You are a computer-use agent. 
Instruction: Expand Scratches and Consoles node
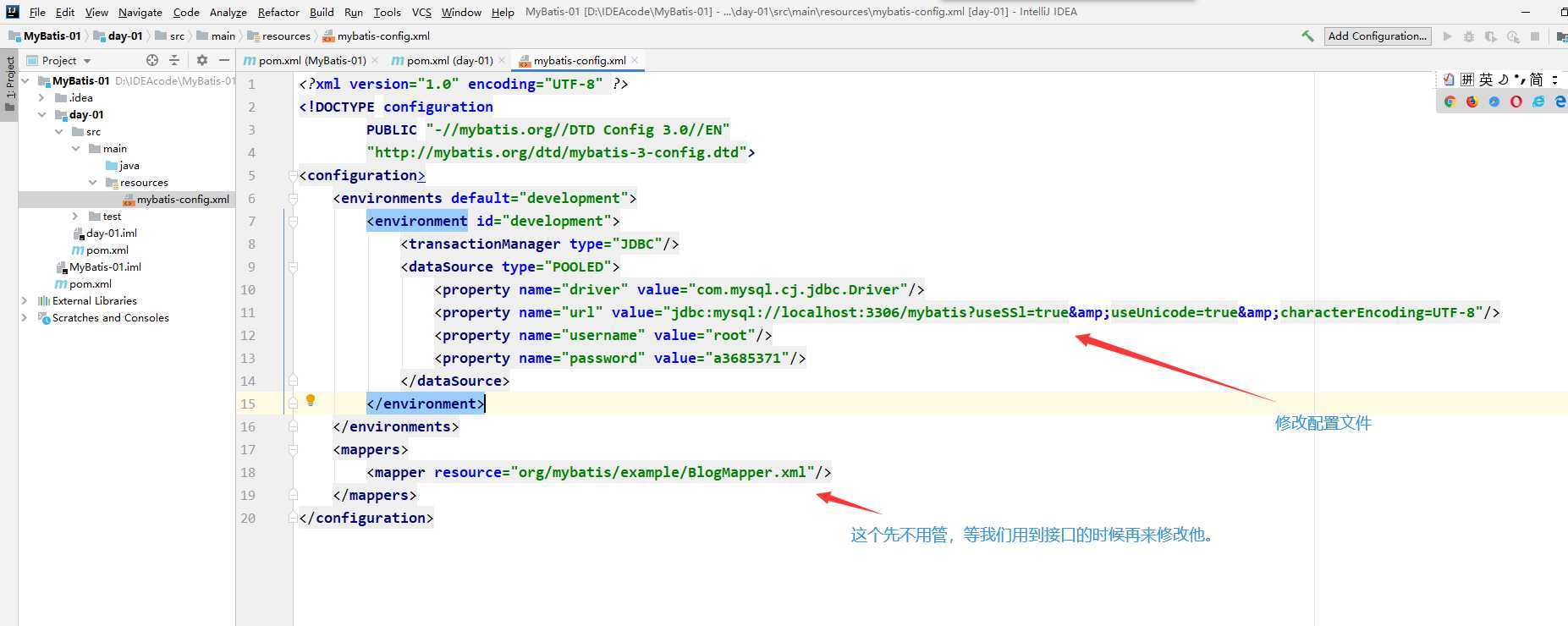click(x=25, y=318)
